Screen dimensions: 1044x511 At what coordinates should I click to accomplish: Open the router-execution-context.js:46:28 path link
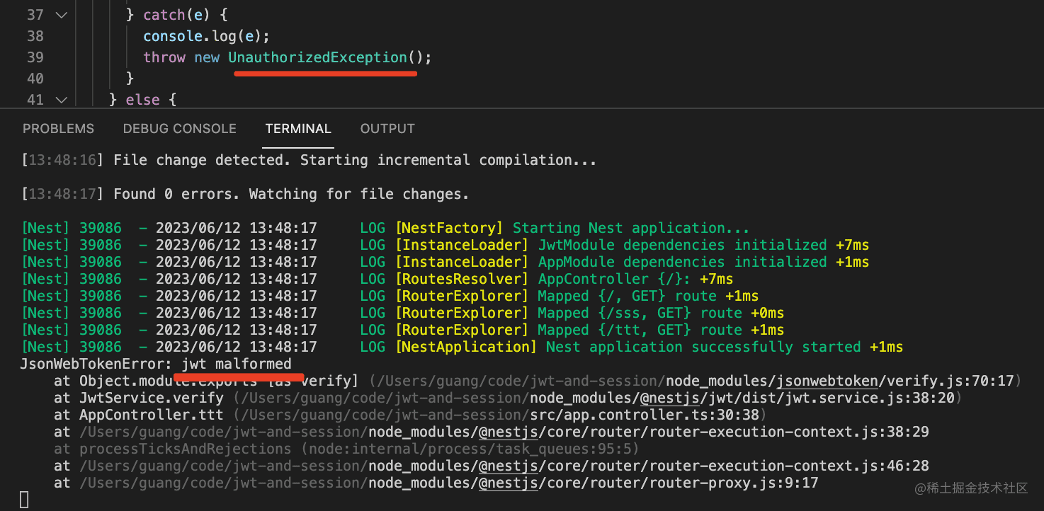pos(648,466)
